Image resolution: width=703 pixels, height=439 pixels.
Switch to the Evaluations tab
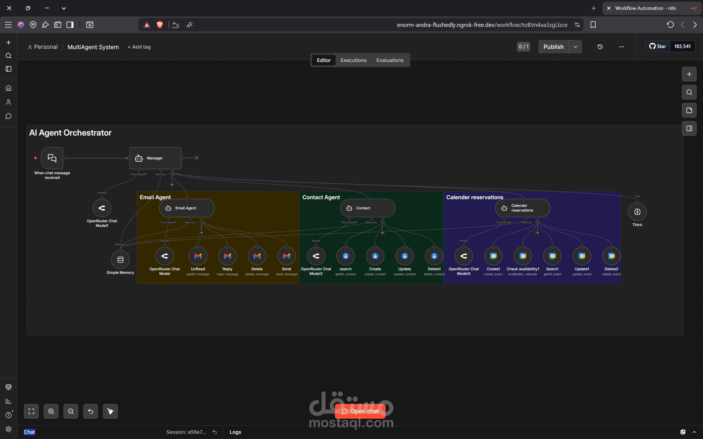click(390, 60)
